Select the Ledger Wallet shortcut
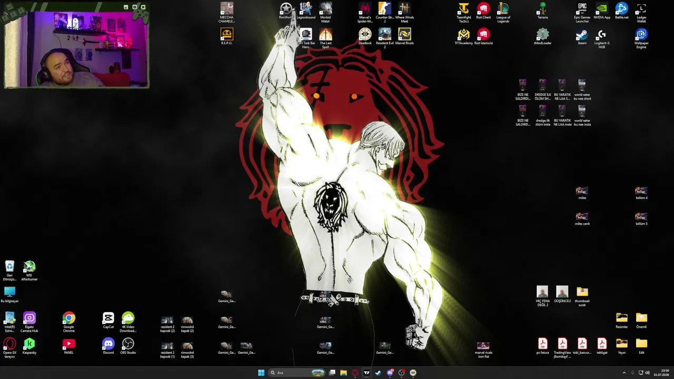 click(x=641, y=13)
